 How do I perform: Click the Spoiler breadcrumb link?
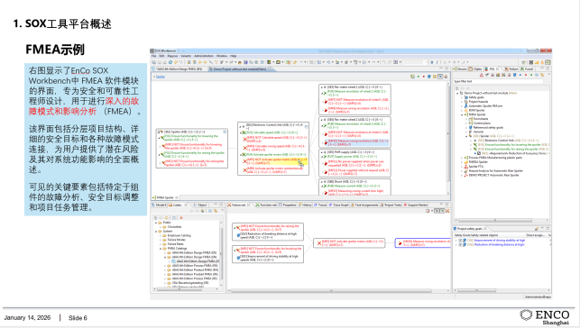(x=161, y=77)
